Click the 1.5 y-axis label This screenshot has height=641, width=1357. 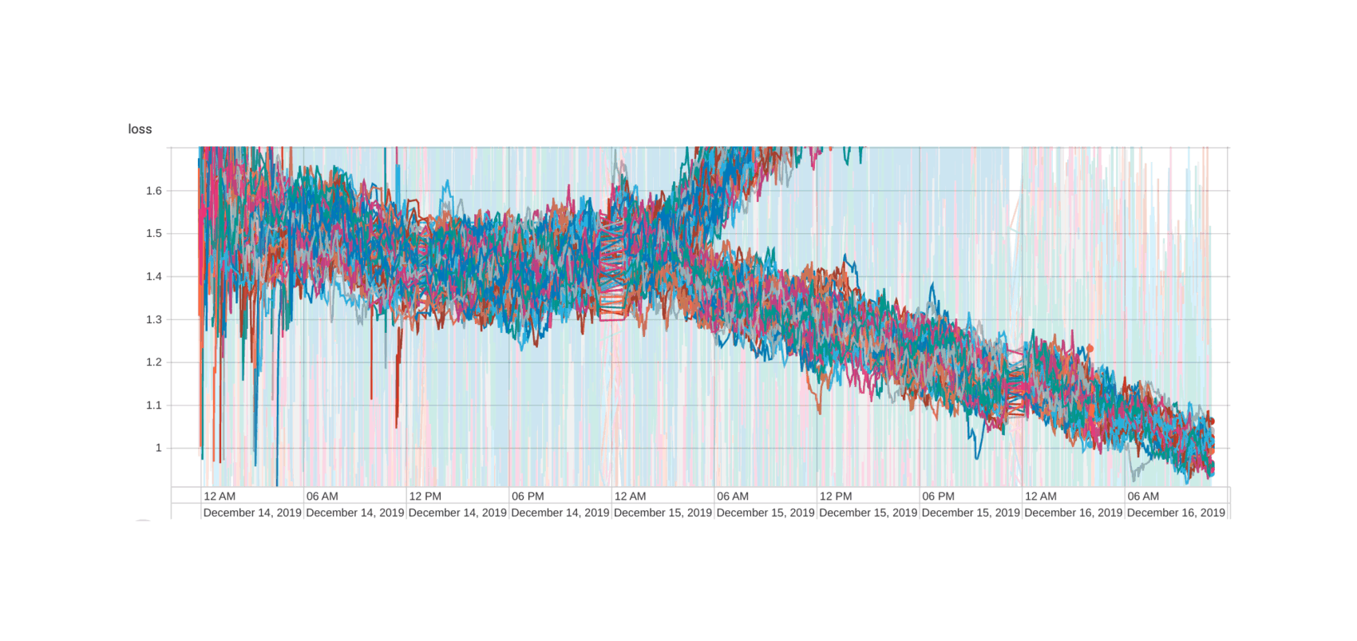point(154,234)
